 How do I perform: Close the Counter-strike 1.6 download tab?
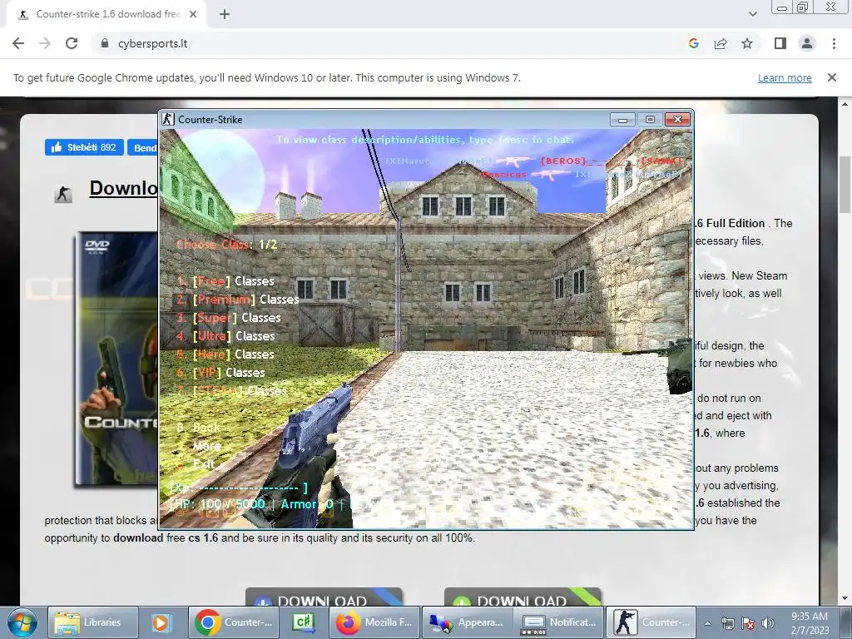193,14
